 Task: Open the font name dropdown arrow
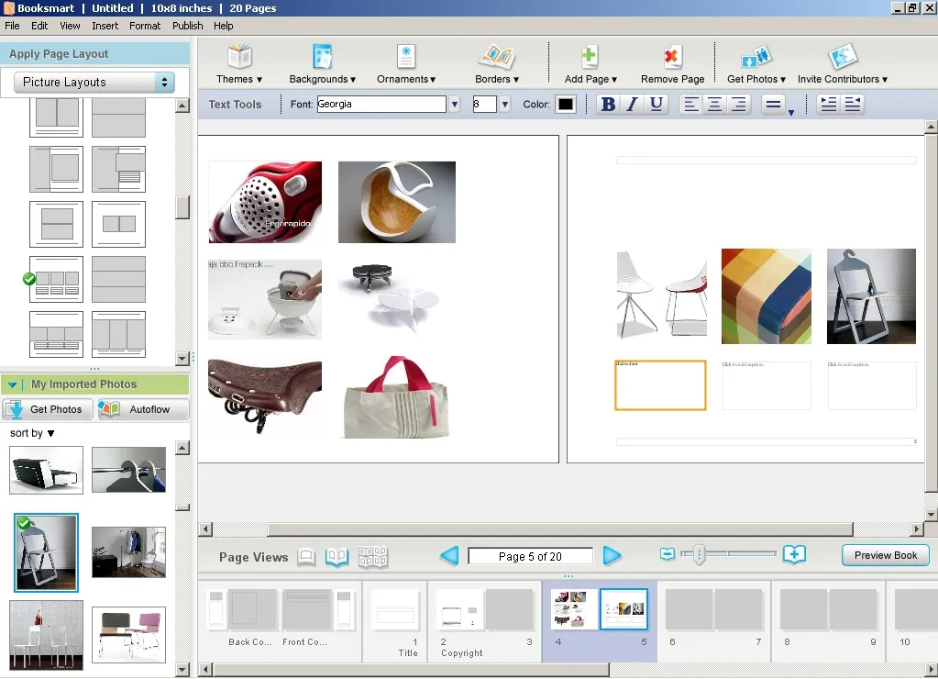click(x=455, y=105)
